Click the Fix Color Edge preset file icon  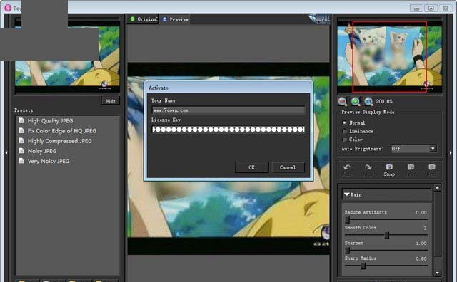[x=21, y=130]
